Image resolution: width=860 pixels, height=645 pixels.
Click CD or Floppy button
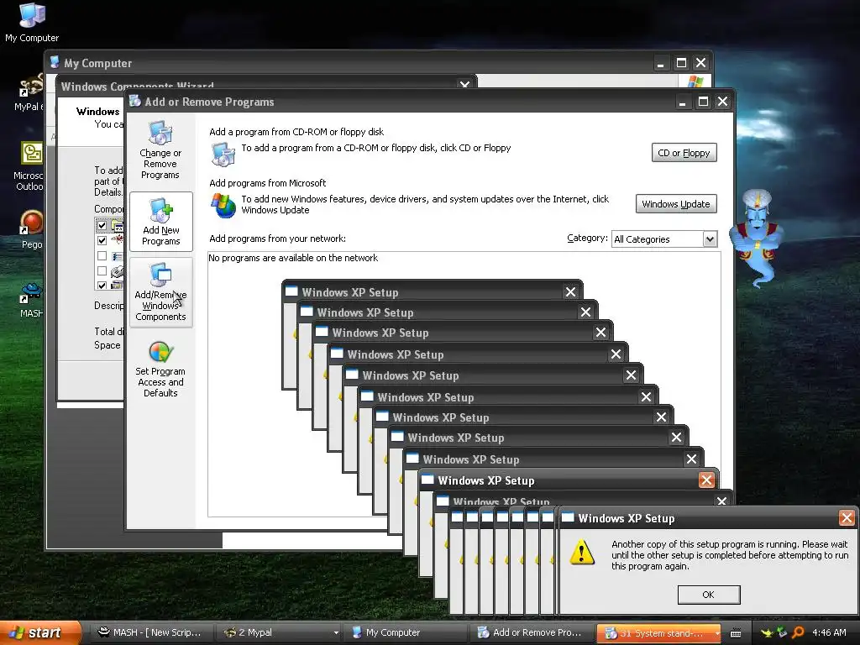[x=684, y=153]
